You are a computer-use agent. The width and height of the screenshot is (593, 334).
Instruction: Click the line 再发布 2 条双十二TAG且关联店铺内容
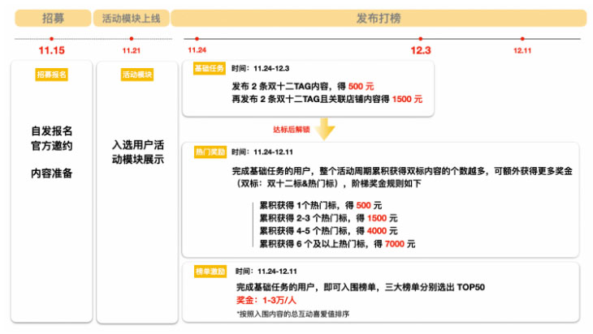pos(327,99)
